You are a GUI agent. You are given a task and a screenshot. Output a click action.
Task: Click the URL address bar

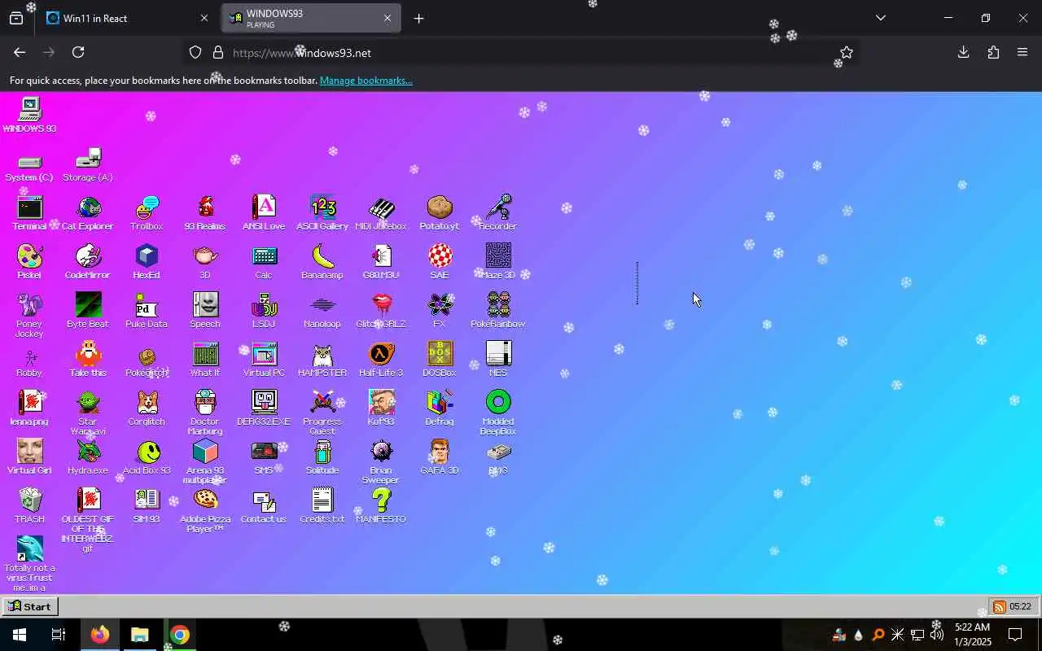point(521,52)
